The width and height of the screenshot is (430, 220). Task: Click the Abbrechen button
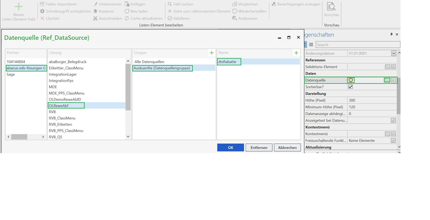[x=287, y=147]
